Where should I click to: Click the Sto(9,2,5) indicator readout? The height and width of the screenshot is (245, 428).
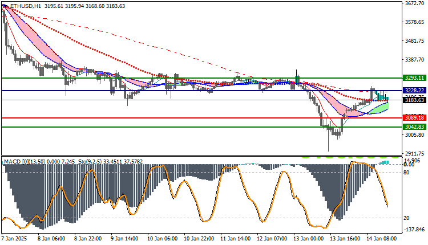[110, 162]
